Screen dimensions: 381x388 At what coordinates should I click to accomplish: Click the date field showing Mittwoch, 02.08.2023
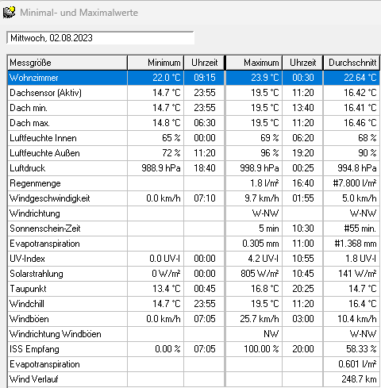point(100,38)
